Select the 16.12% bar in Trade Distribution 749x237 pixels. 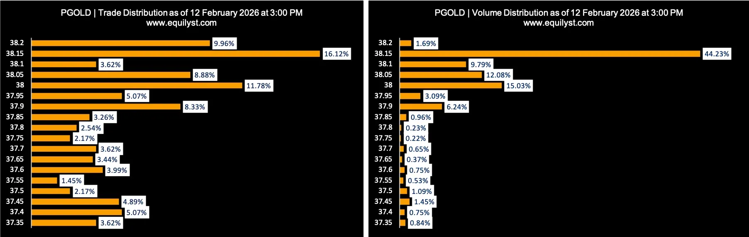point(176,54)
